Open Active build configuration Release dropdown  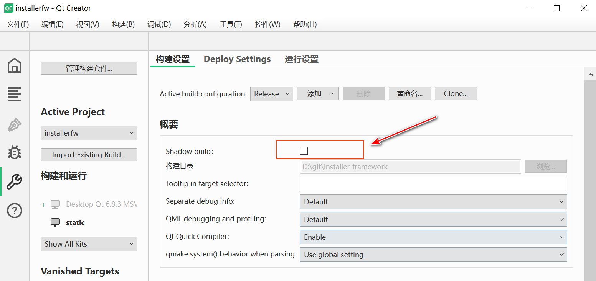pyautogui.click(x=271, y=94)
